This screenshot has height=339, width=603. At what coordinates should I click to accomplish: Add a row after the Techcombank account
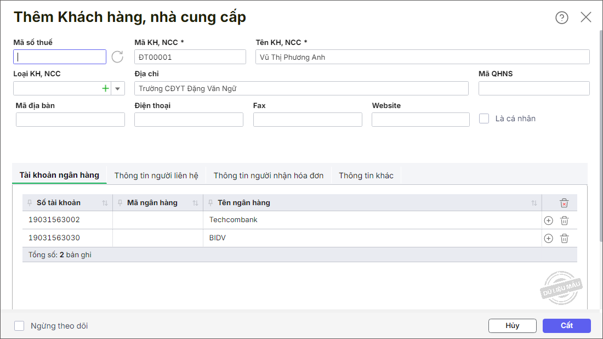pos(548,221)
